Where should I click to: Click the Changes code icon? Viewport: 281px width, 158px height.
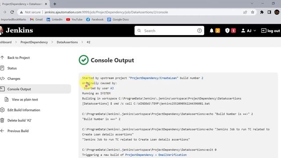click(2, 79)
